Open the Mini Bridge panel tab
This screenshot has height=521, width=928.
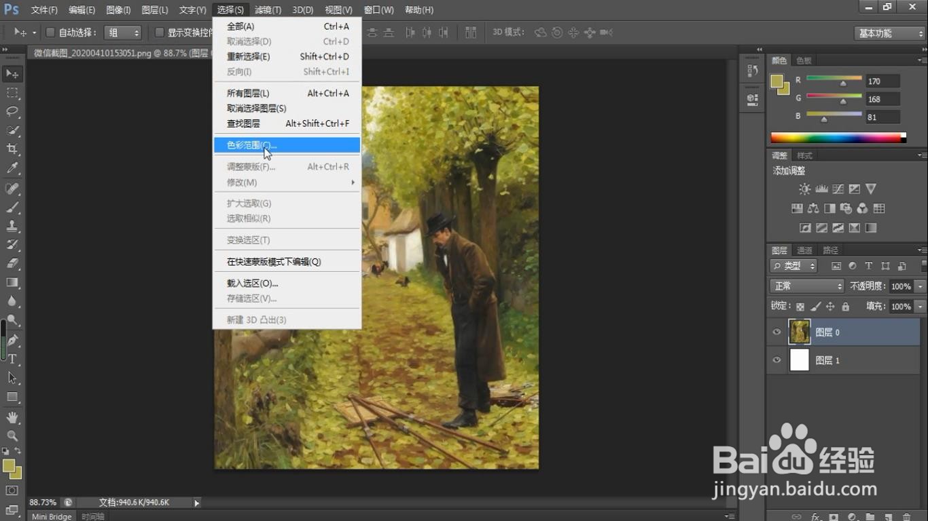[x=52, y=516]
